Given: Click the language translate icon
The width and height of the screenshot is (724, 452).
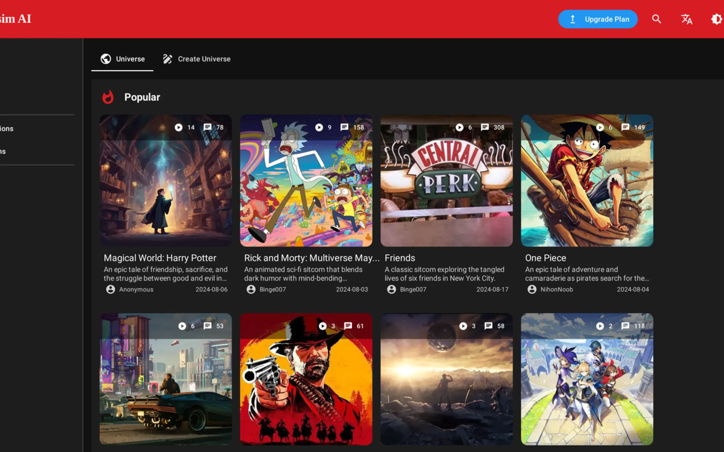Looking at the screenshot, I should (687, 19).
